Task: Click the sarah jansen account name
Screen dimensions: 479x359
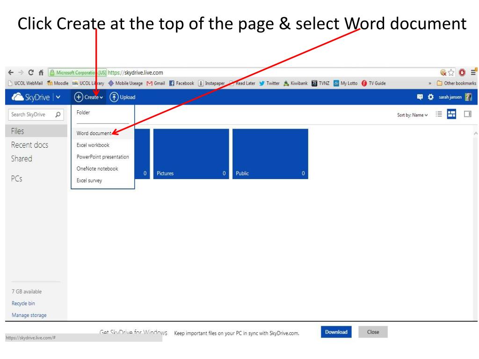Action: click(450, 97)
